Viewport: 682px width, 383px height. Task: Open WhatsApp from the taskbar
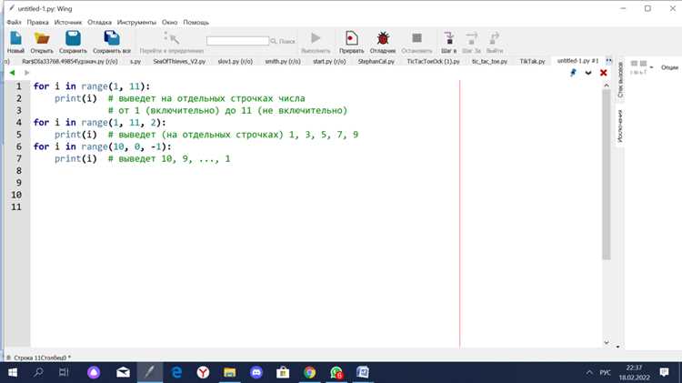pos(336,373)
